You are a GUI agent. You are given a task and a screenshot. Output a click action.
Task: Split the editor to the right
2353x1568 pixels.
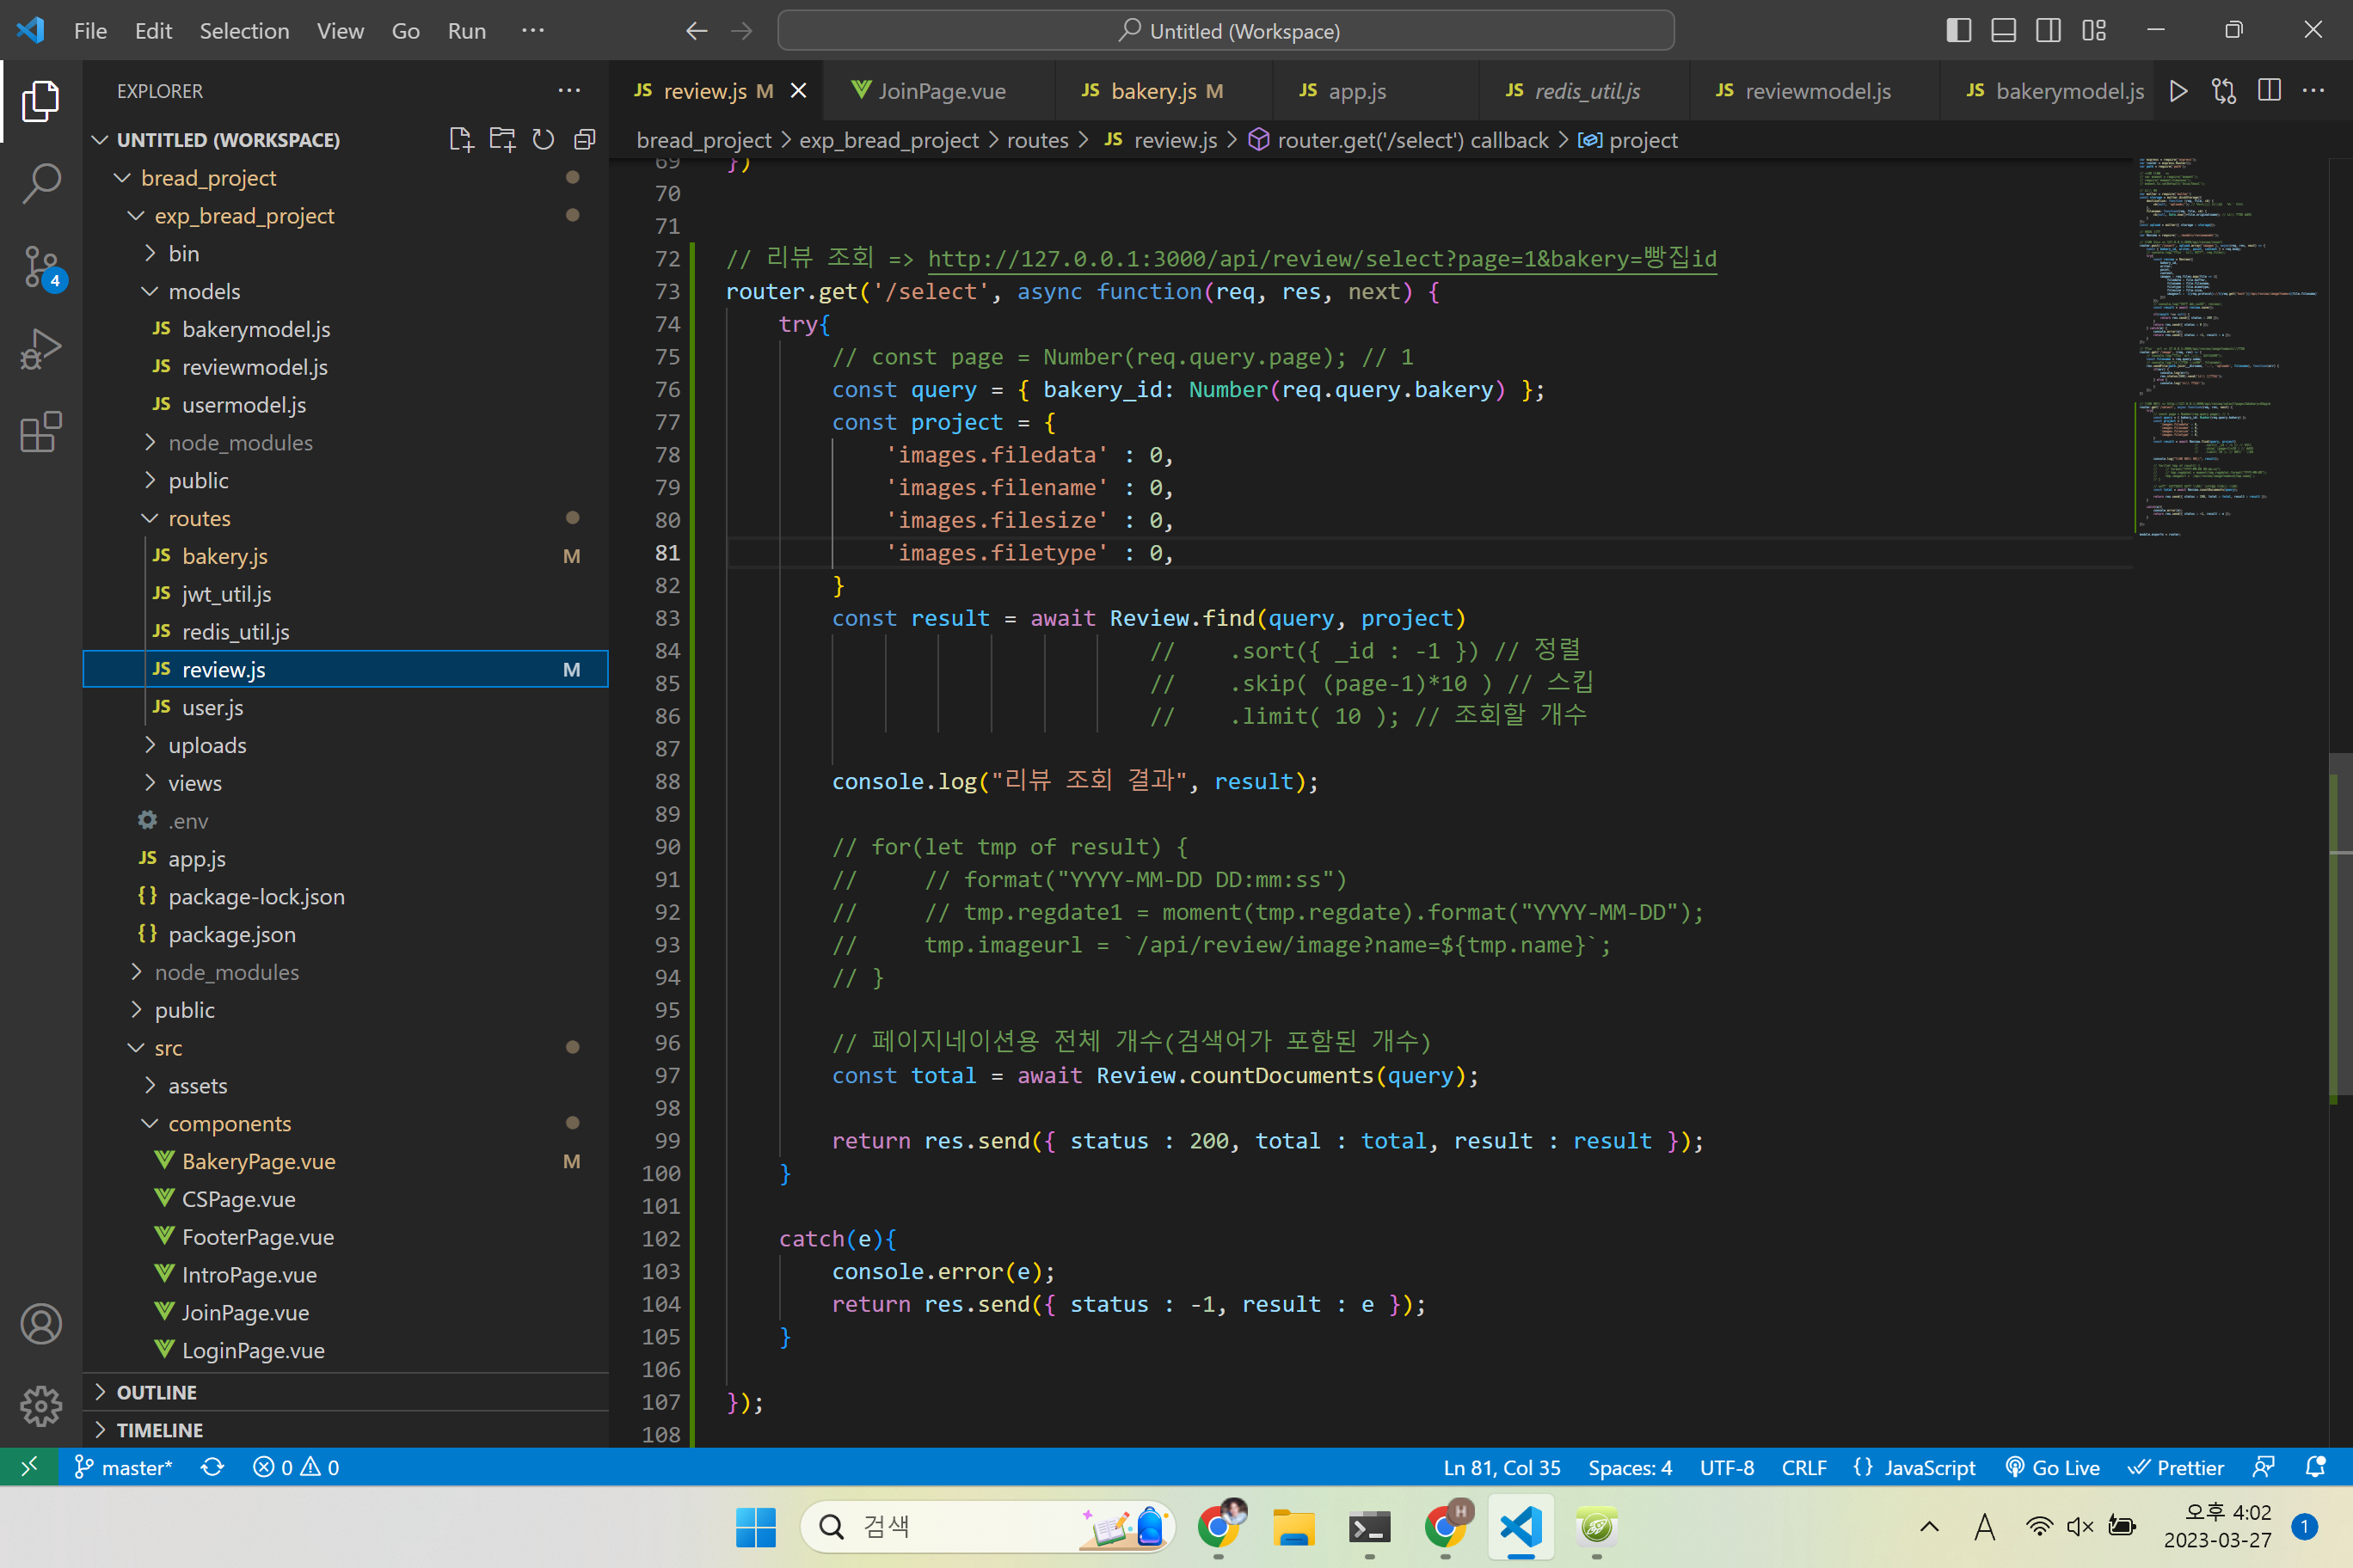point(2269,91)
